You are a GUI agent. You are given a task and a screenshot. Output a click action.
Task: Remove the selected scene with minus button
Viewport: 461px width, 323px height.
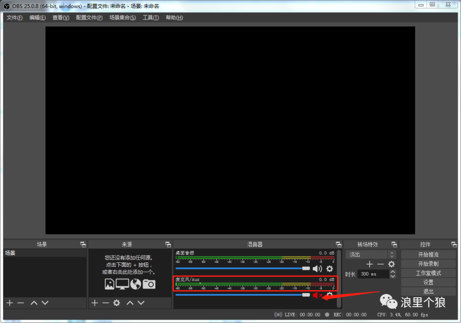coord(20,303)
